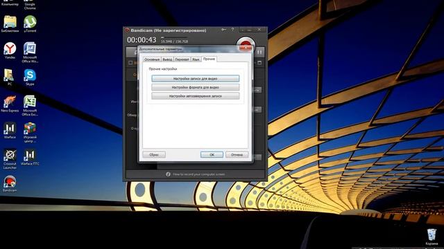Open Google Chrome desktop icon
Viewport: 444px width, 249px height.
click(30, 5)
